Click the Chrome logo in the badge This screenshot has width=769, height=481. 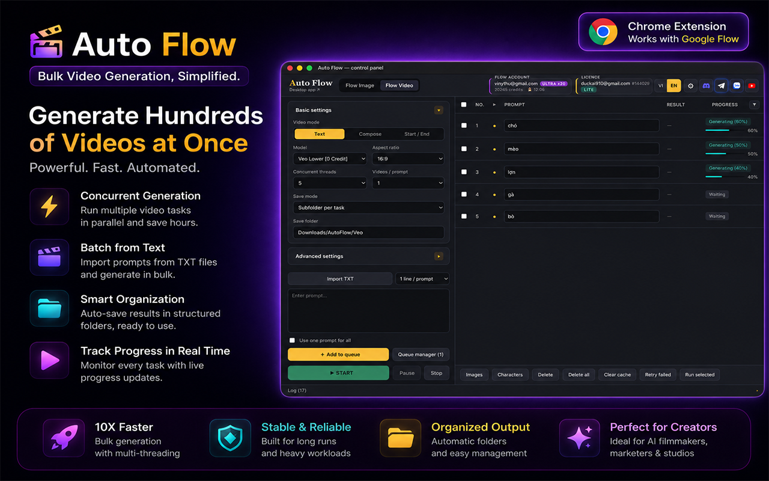603,32
